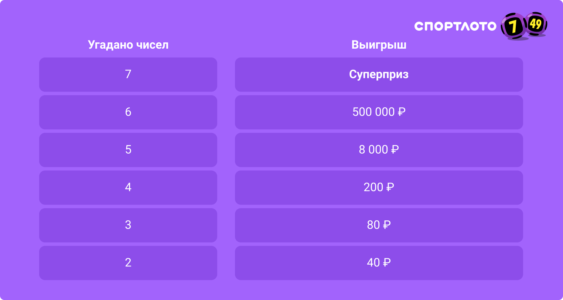
Task: Select the 8 000 prize amount
Action: 373,150
